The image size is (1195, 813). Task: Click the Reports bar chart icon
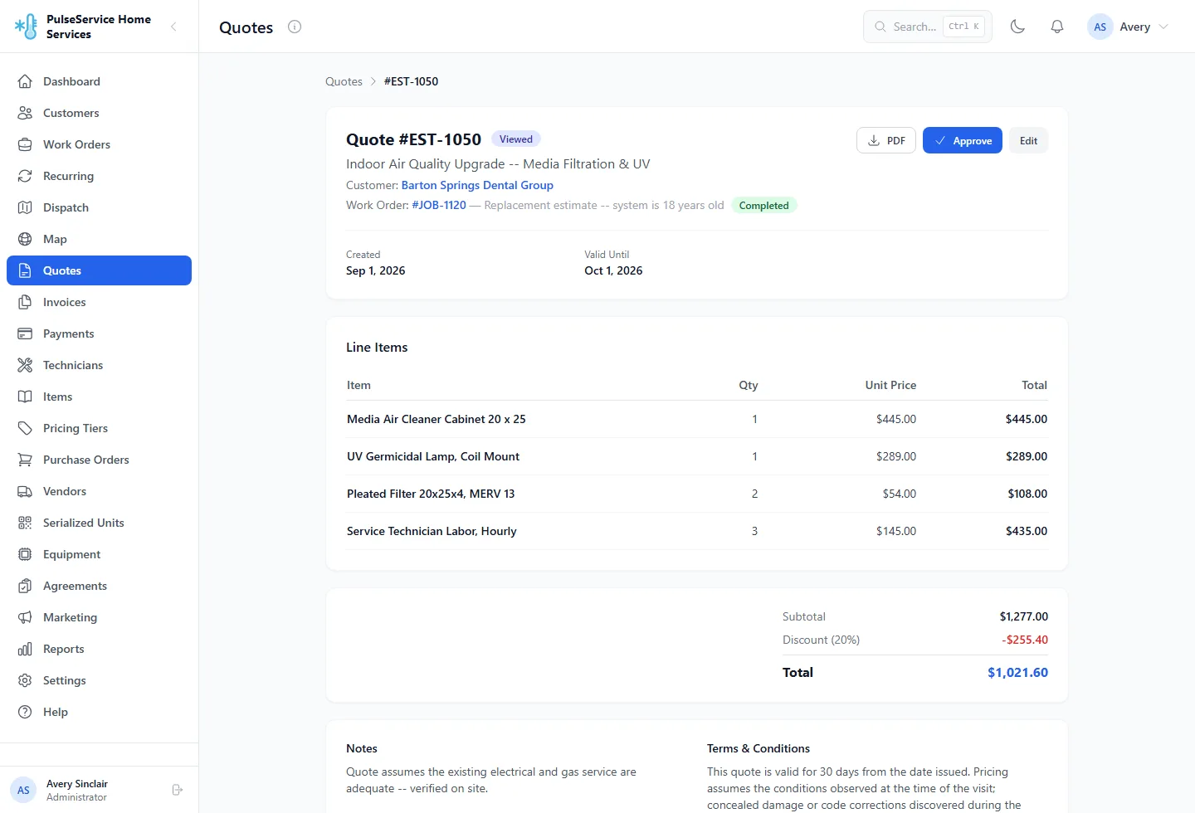(25, 649)
